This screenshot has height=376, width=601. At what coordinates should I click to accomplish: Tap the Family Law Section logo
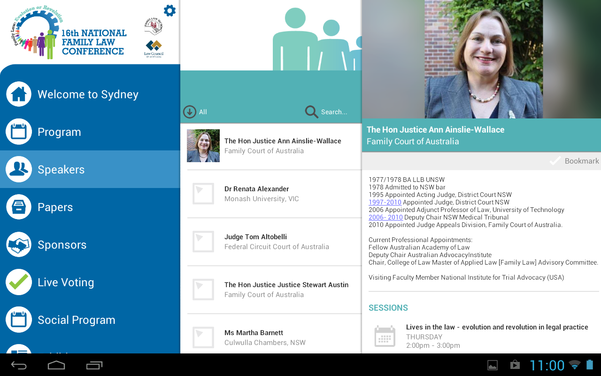click(x=153, y=26)
